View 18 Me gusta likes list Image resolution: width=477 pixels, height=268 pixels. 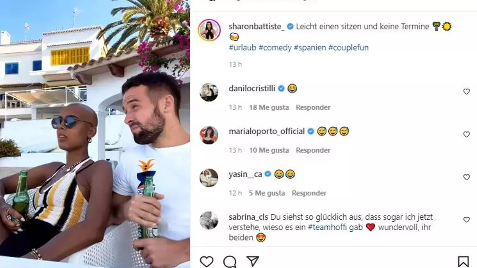(x=269, y=107)
